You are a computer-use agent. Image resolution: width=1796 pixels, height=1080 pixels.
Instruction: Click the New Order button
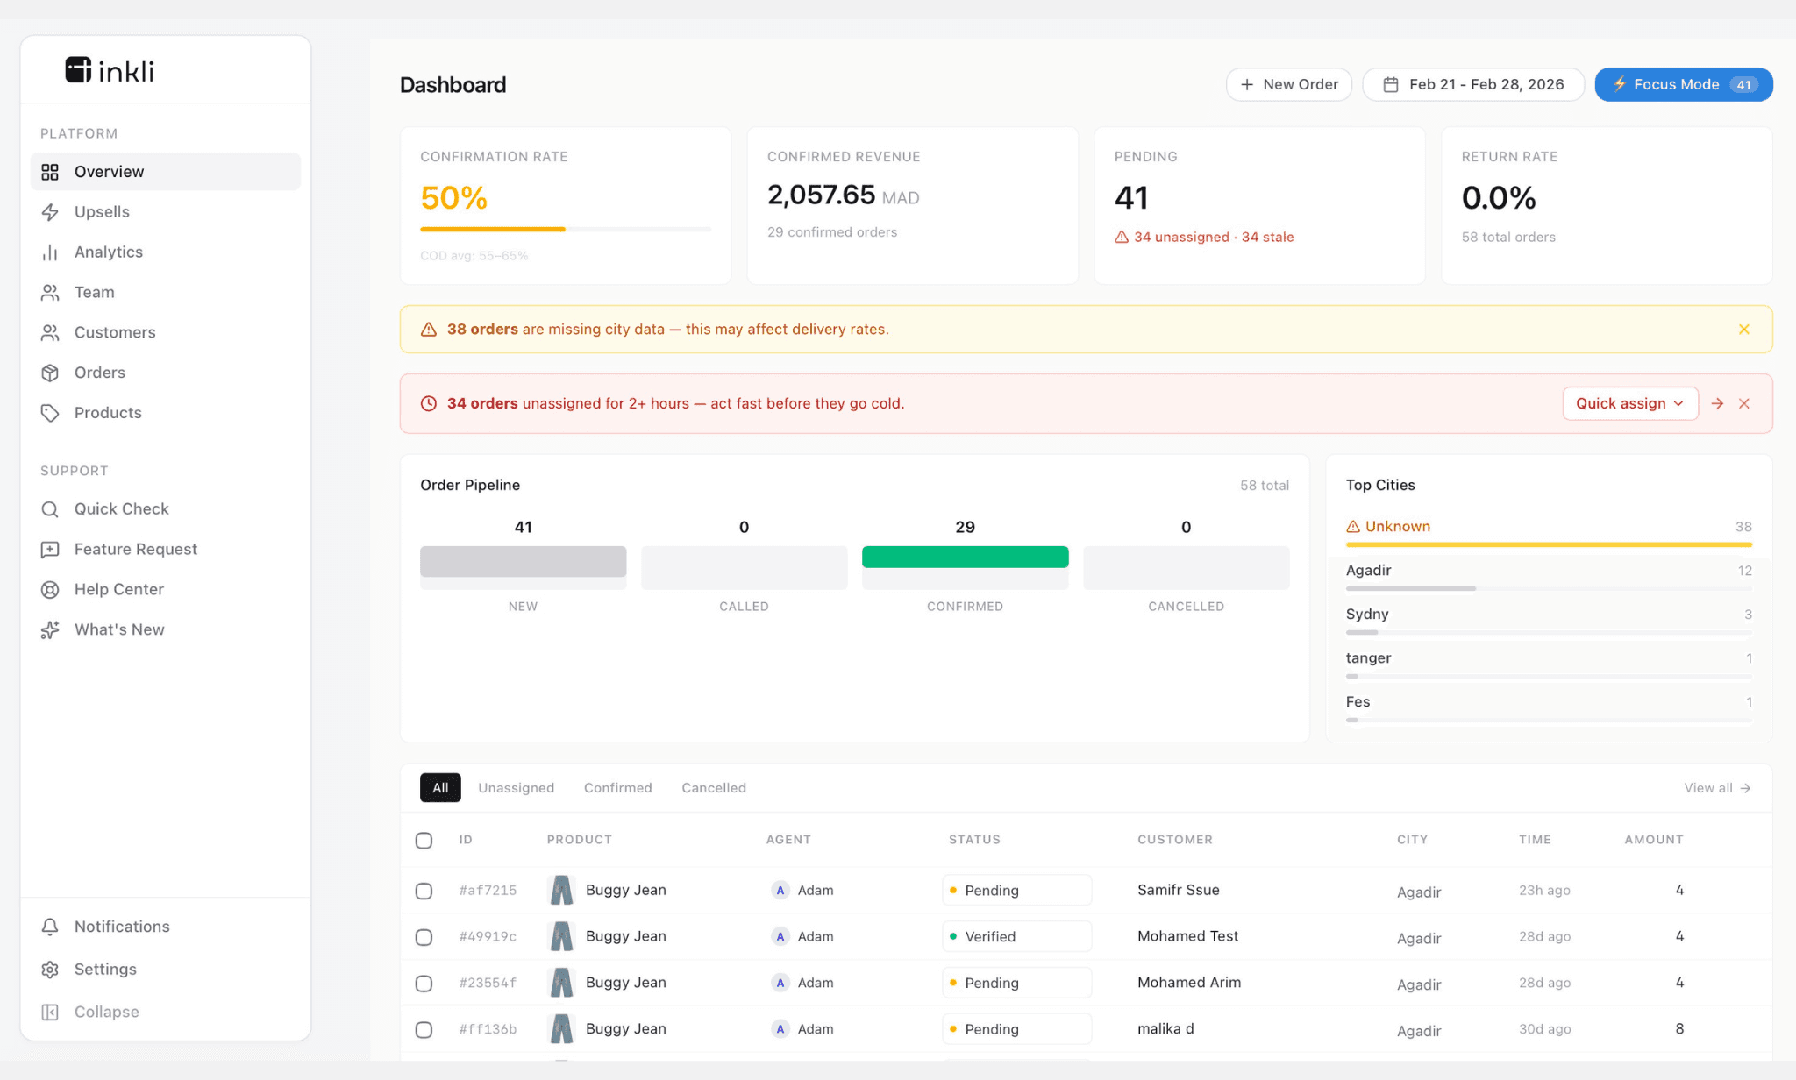1288,84
